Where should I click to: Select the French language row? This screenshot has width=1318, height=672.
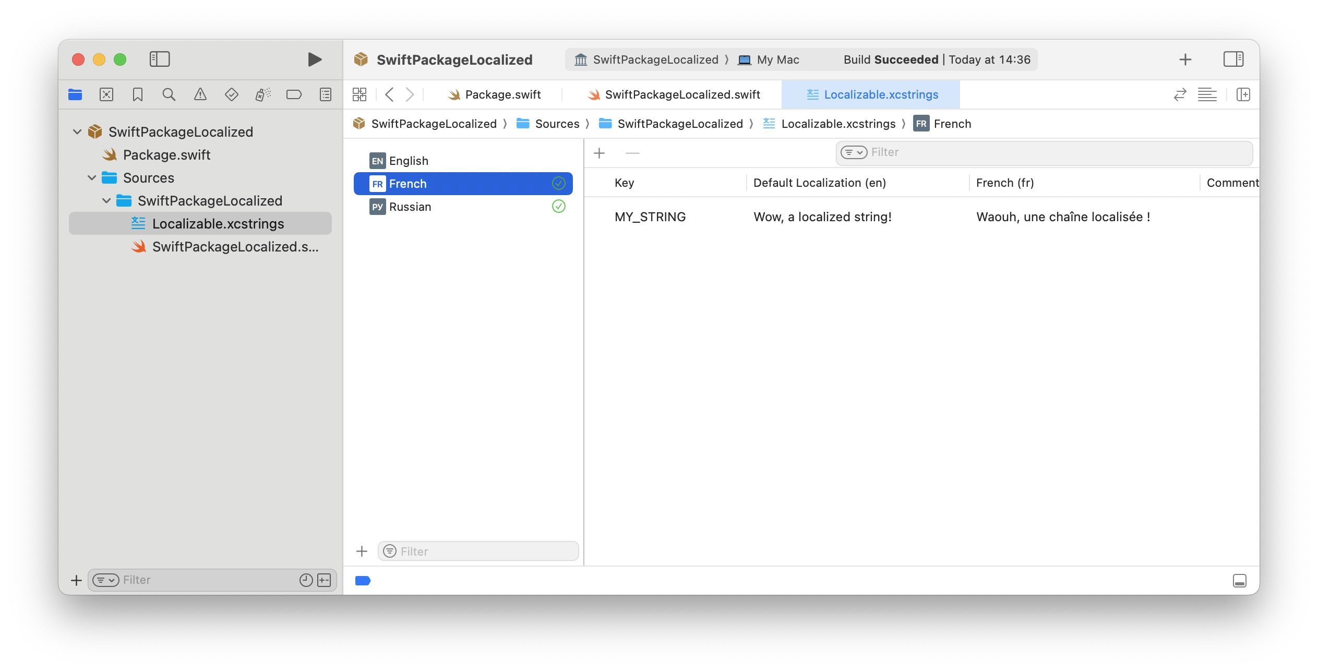463,184
